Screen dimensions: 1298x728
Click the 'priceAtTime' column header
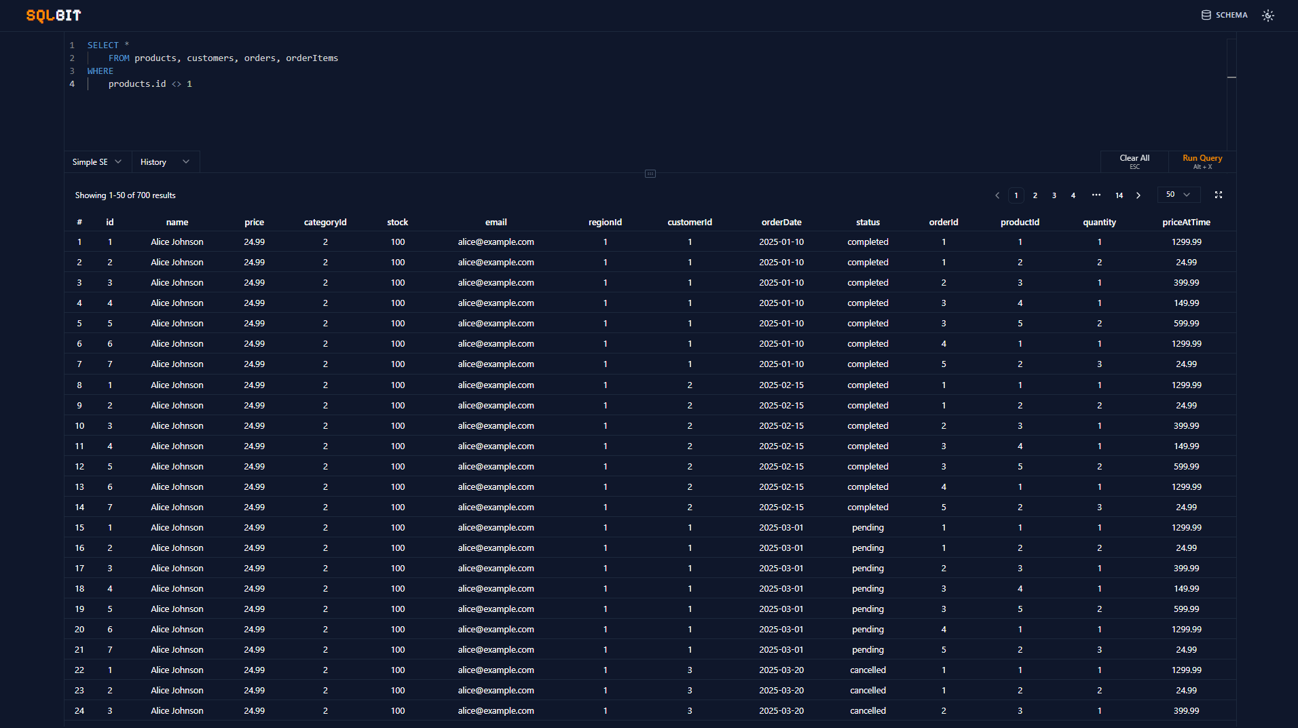click(1187, 223)
